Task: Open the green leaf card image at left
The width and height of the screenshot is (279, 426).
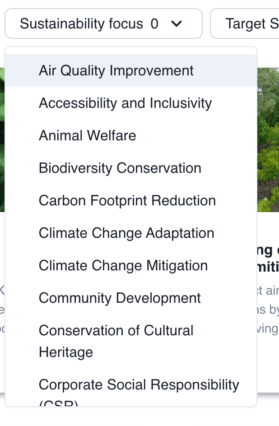Action: [2, 139]
